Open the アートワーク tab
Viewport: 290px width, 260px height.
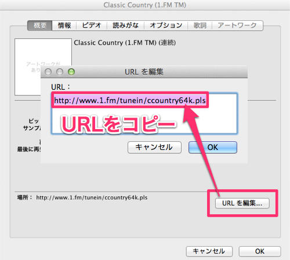pos(237,25)
